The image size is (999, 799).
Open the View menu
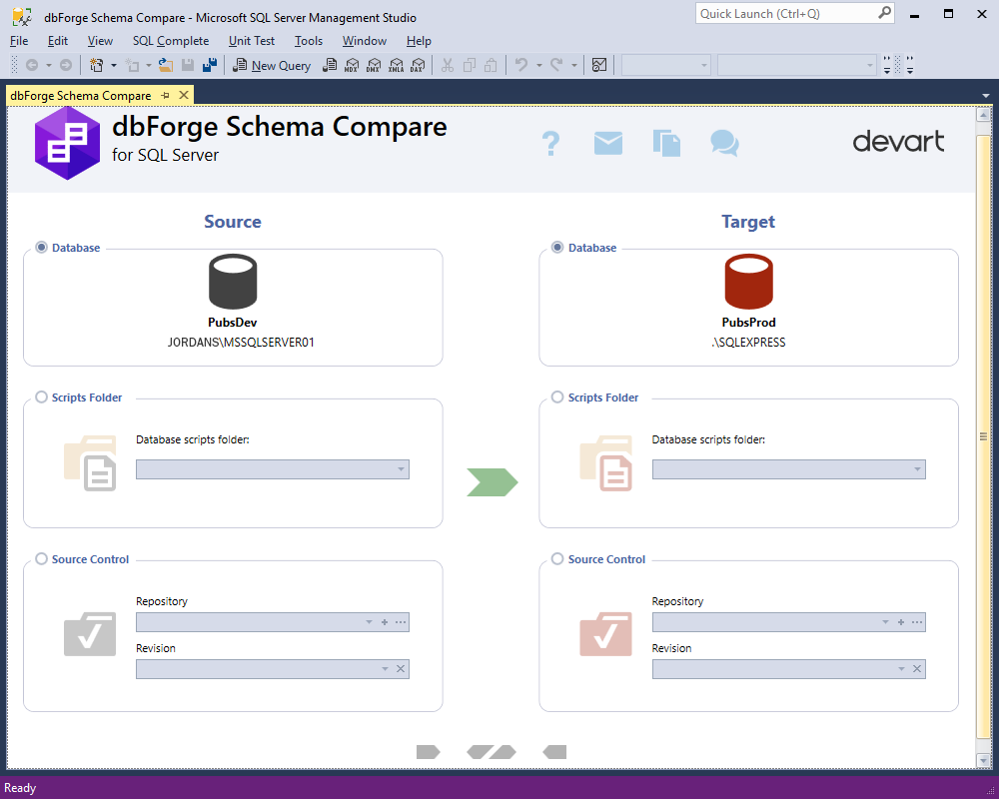[100, 41]
